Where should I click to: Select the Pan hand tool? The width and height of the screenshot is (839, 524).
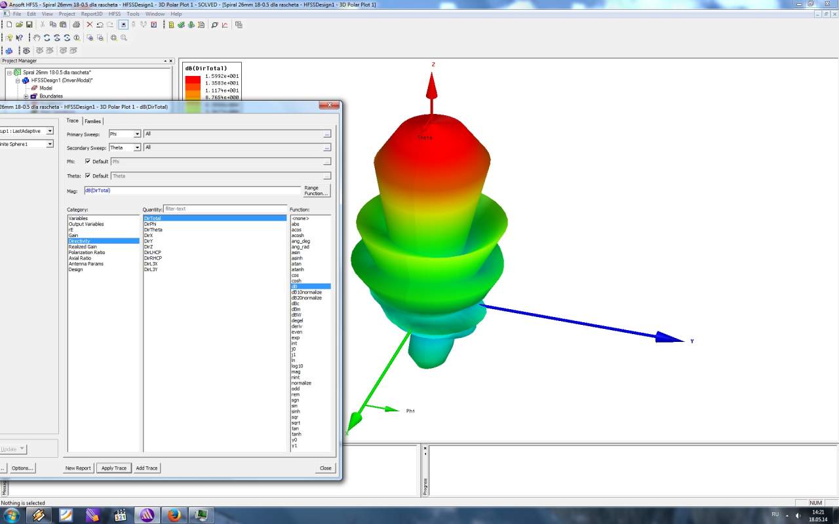37,38
